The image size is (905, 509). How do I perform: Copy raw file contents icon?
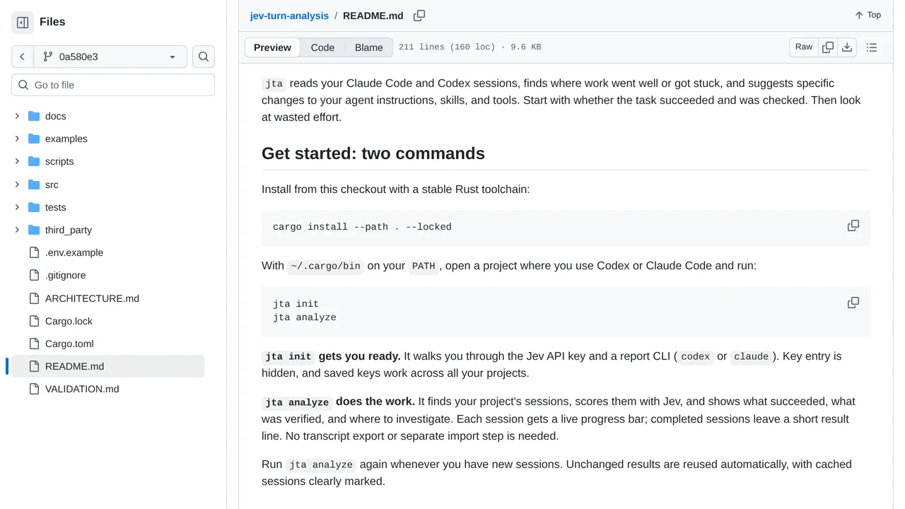pos(828,47)
